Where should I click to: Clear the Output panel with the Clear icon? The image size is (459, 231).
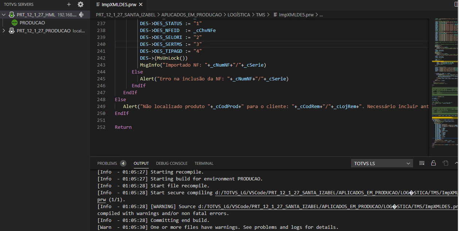[x=422, y=163]
